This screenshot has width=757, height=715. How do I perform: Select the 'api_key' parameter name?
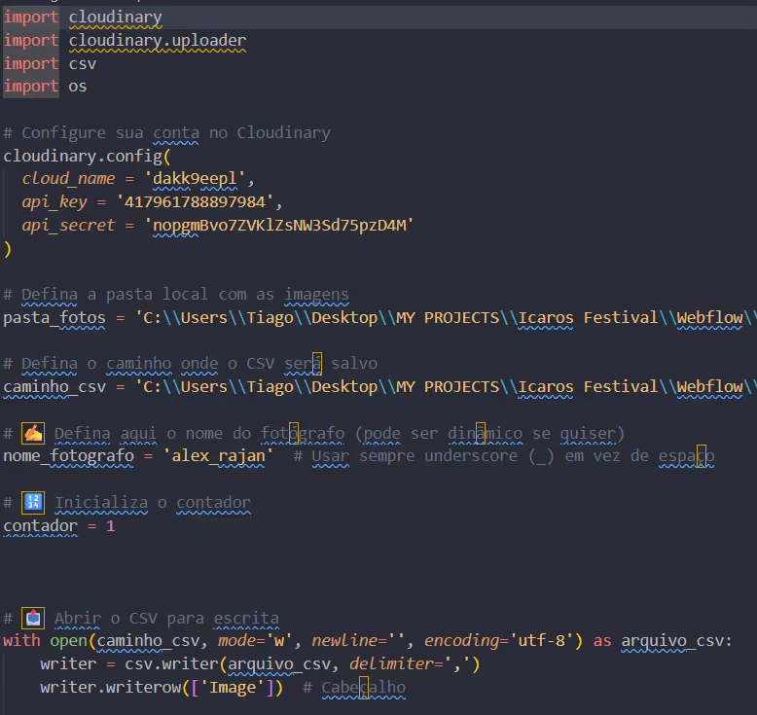coord(54,201)
